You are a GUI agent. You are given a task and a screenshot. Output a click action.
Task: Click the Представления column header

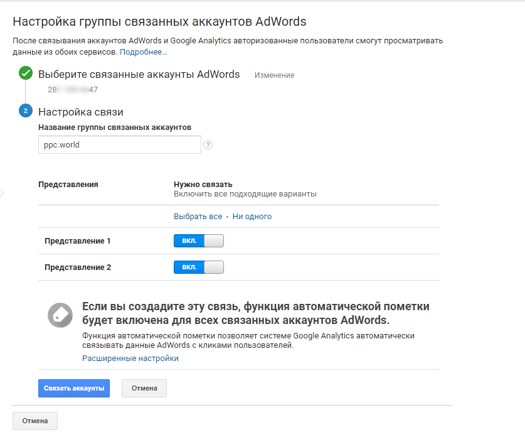click(68, 185)
